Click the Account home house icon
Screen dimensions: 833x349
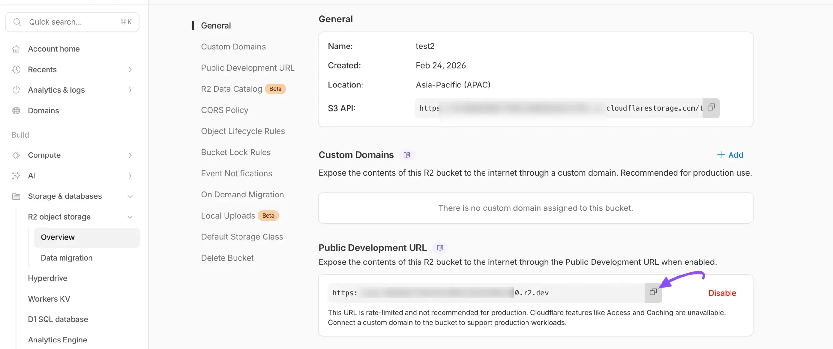[x=16, y=49]
